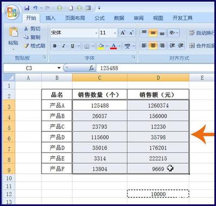Open the font size dropdown showing 11
The height and width of the screenshot is (206, 216).
(115, 33)
